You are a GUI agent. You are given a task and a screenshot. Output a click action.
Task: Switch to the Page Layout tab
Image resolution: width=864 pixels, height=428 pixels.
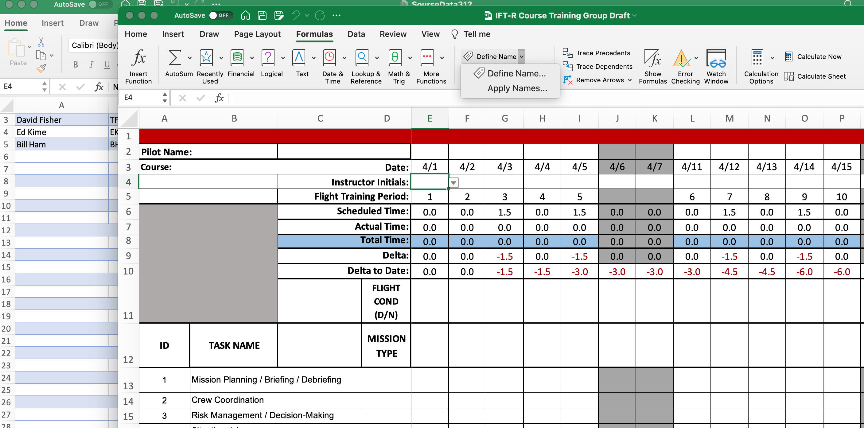pyautogui.click(x=257, y=34)
